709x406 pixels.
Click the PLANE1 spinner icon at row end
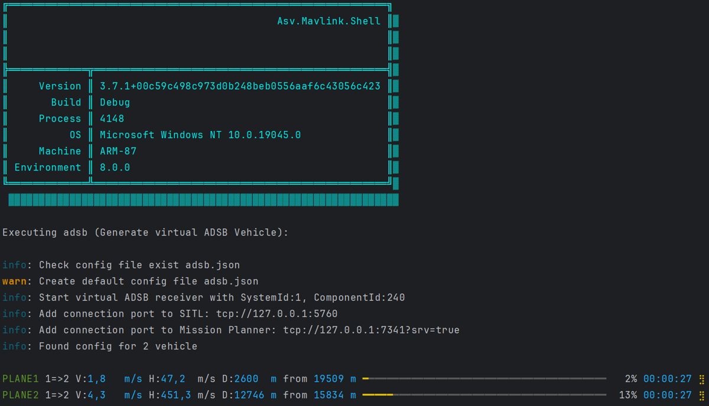(x=702, y=379)
